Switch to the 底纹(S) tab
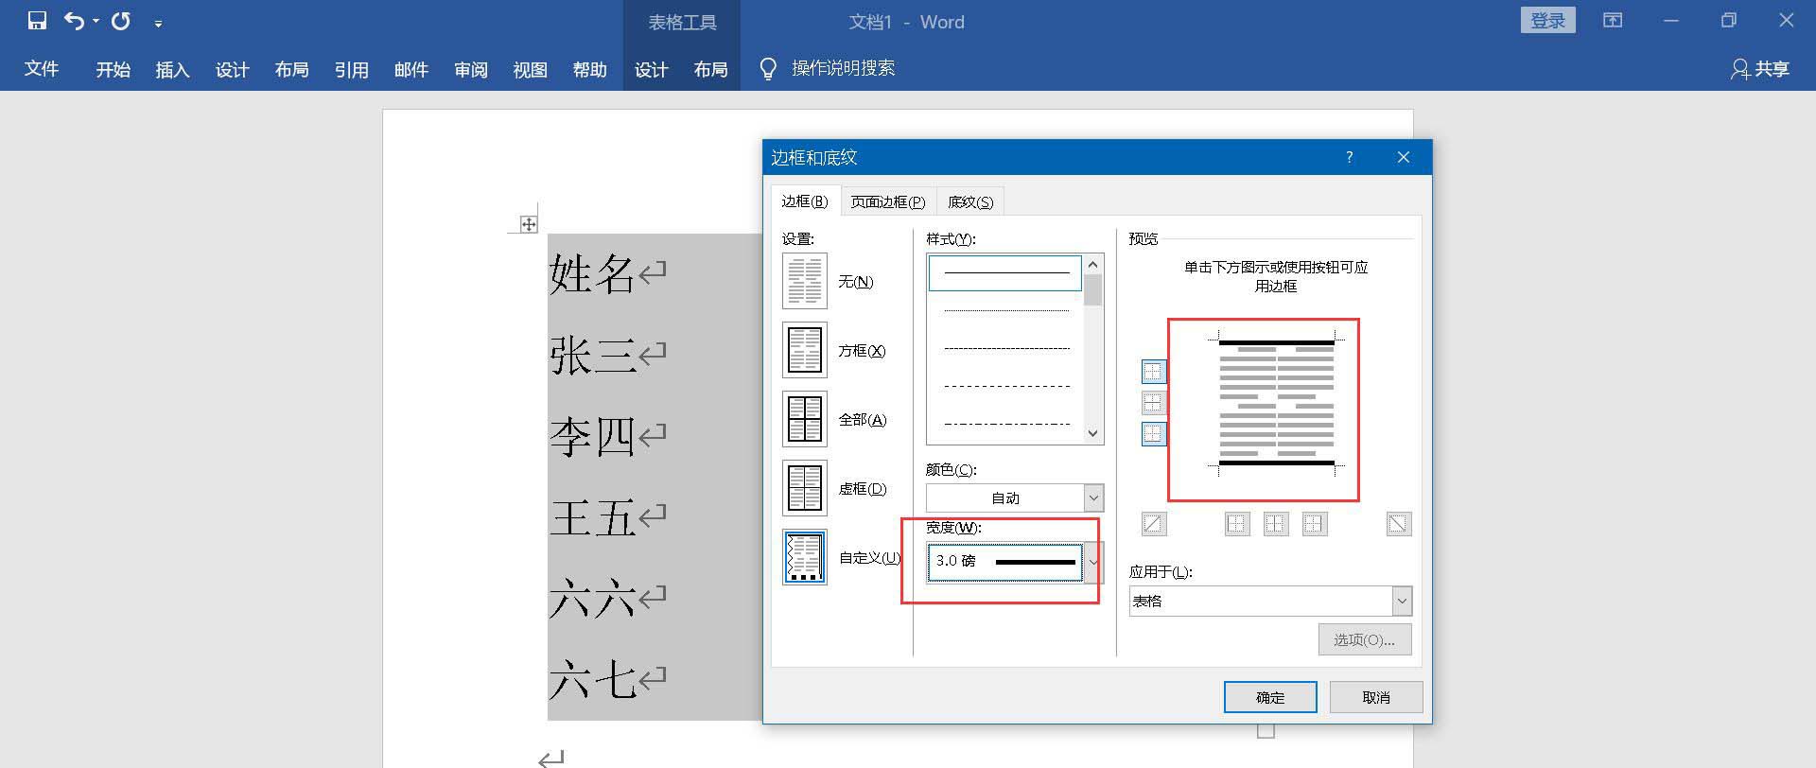 [x=970, y=201]
